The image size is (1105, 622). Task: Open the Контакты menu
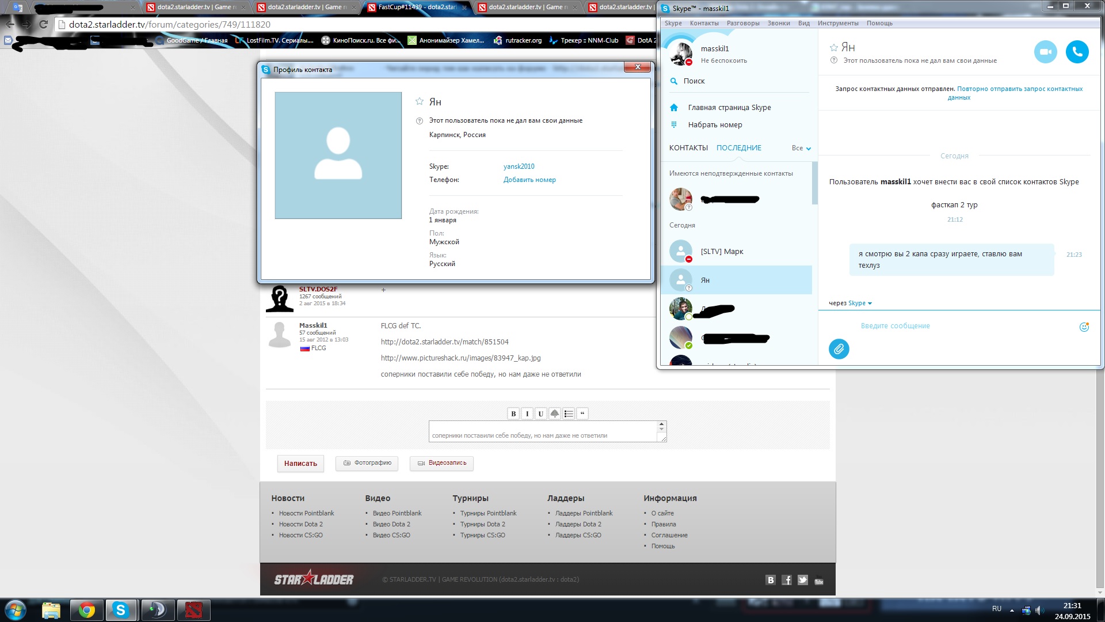coord(704,23)
